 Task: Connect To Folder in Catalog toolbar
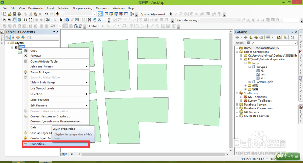click(x=279, y=37)
